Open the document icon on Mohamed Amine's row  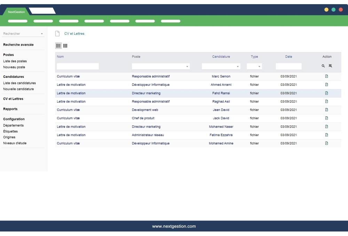[326, 143]
